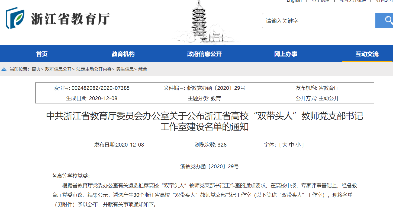Select 网上办事 in the navigation bar
This screenshot has height=209, width=393.
[x=286, y=54]
